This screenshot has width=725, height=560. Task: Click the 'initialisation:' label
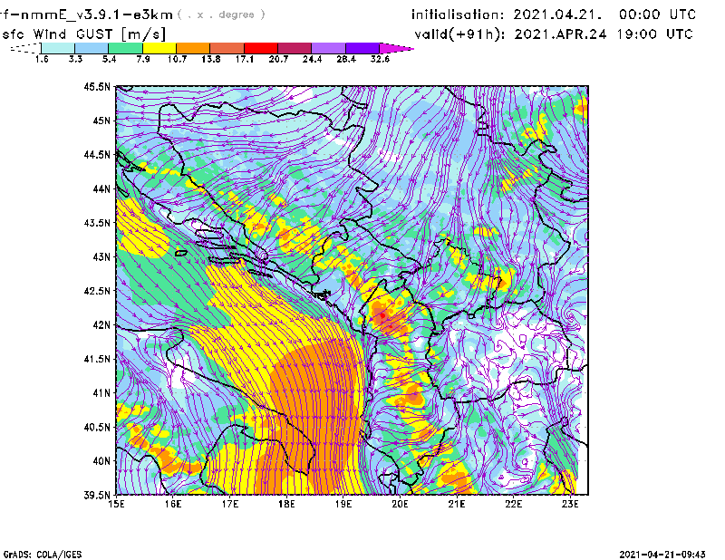point(458,14)
